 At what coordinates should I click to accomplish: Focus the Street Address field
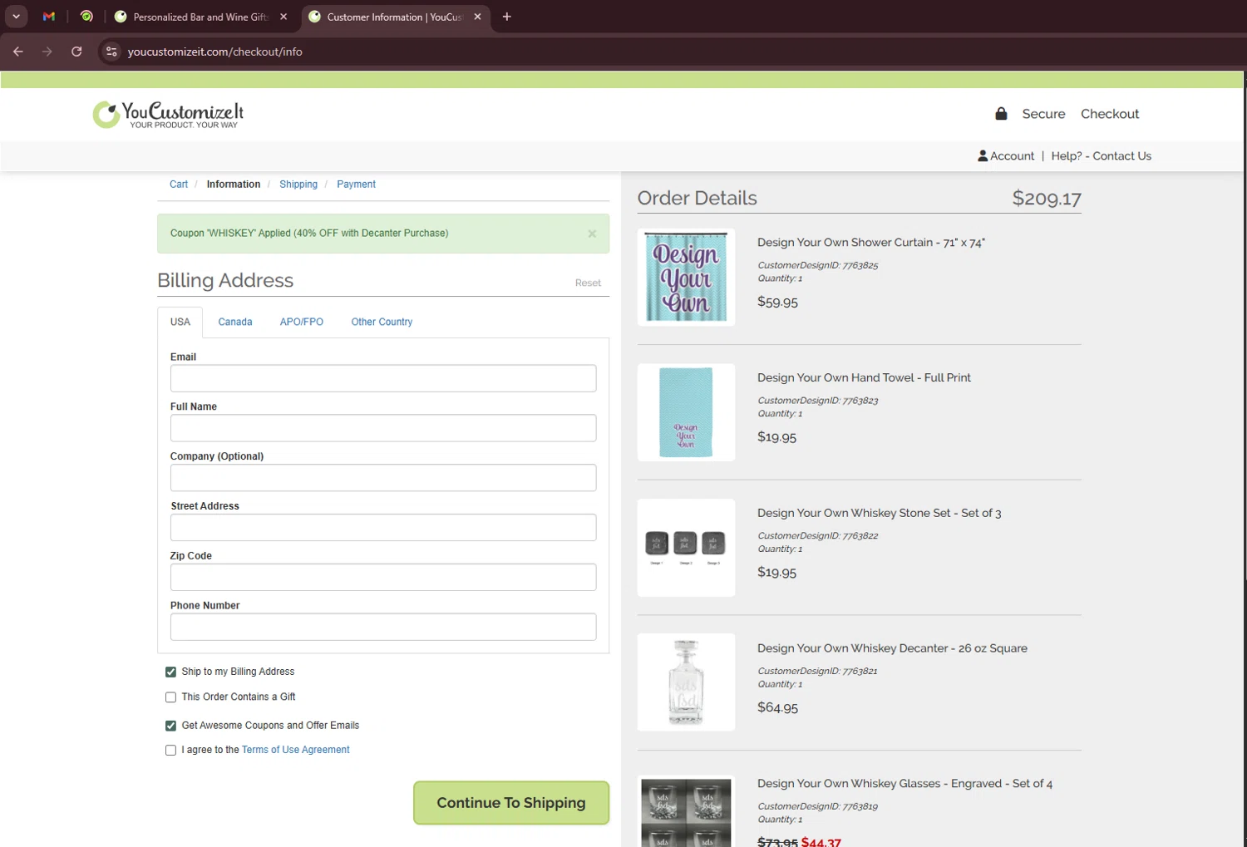coord(383,528)
